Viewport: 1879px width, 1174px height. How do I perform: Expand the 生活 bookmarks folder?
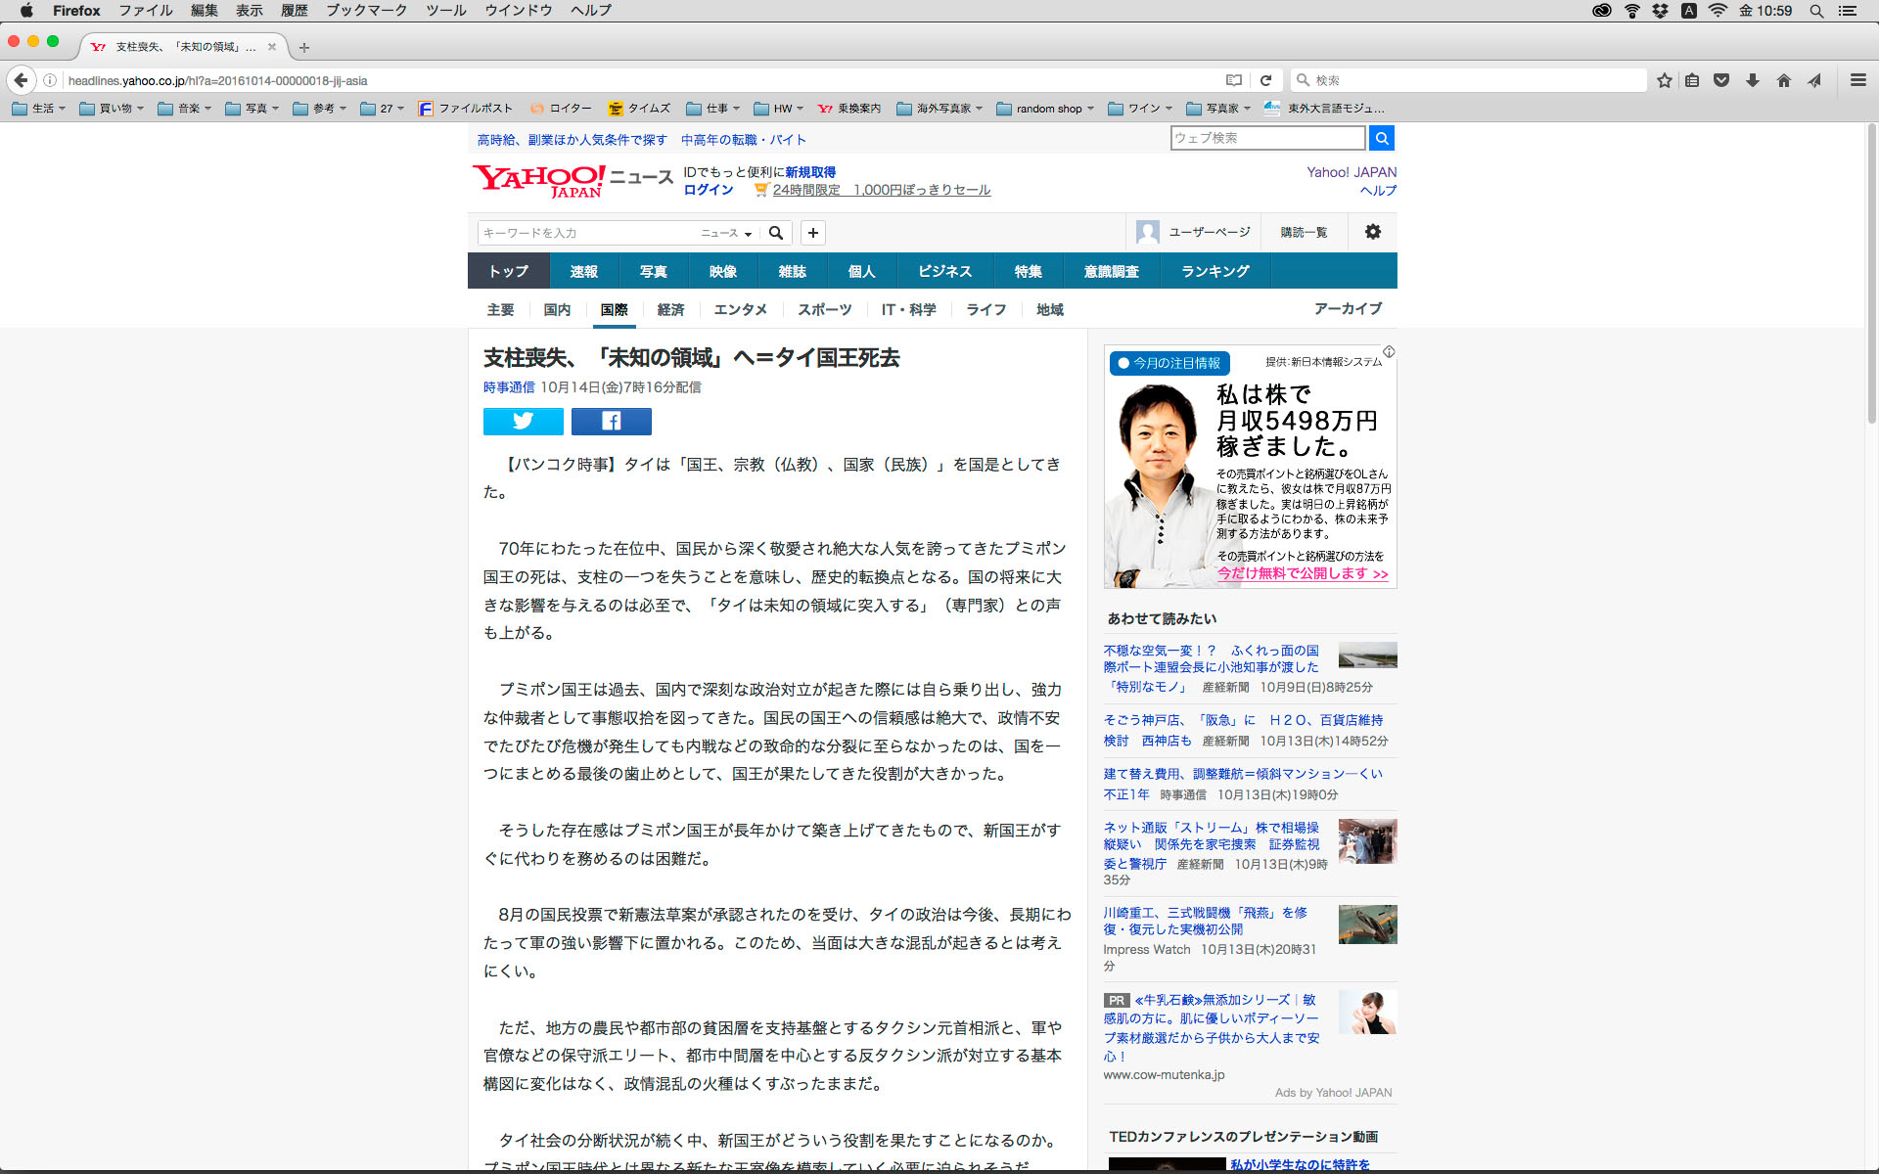coord(39,109)
